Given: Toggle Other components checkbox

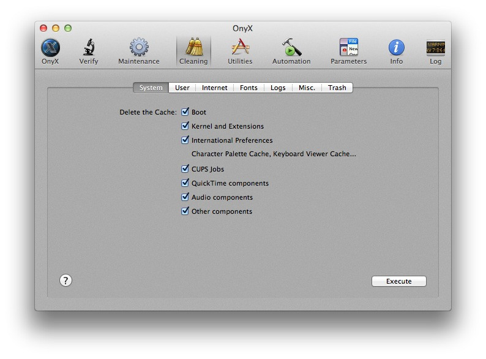Looking at the screenshot, I should (185, 211).
